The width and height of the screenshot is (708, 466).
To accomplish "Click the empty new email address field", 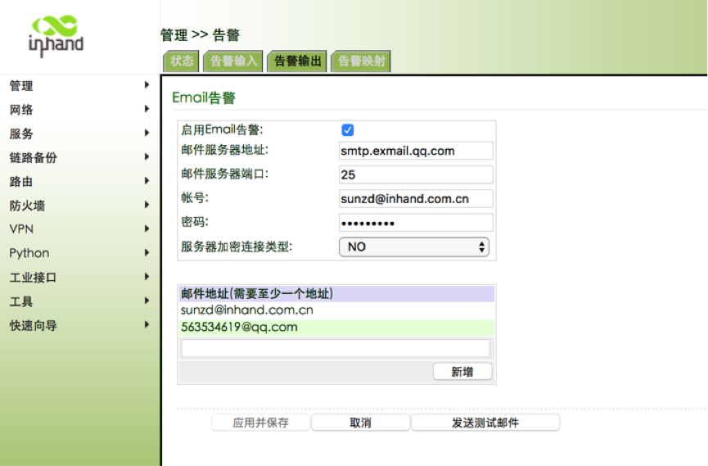I will pos(336,348).
